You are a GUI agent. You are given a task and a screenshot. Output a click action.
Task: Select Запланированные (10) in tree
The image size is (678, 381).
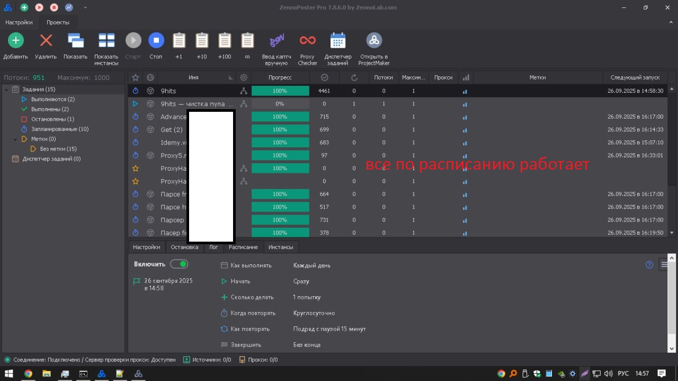60,129
